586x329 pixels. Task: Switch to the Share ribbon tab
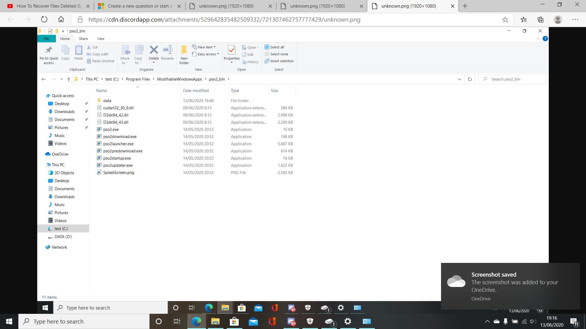[x=83, y=39]
